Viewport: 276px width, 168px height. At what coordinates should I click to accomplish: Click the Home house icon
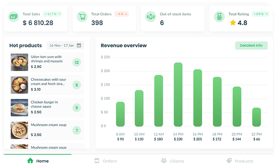click(x=30, y=161)
